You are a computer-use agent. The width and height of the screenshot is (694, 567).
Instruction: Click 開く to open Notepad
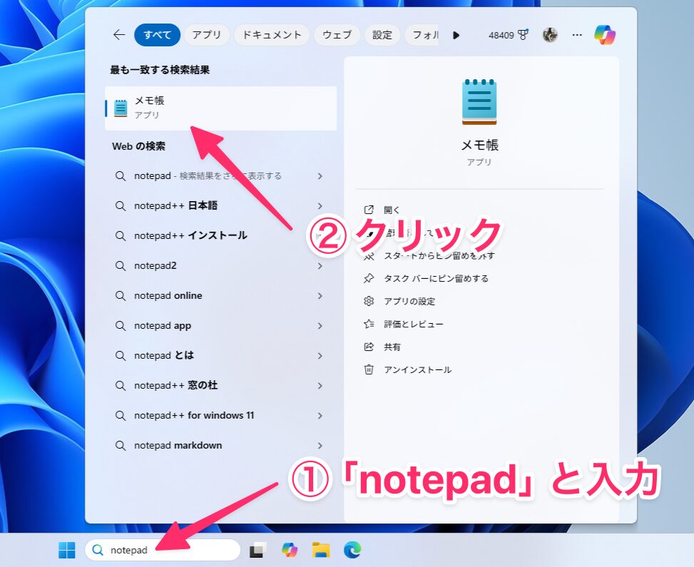392,210
